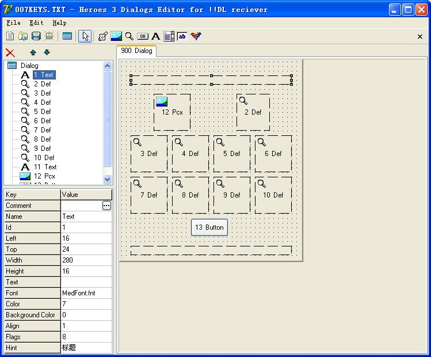Click the Top value '24'
Viewport: 431px width, 357px height.
pyautogui.click(x=86, y=249)
